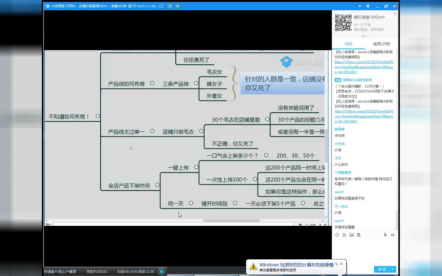Zoom out with the minus button beside 200%
This screenshot has width=442, height=276.
307,224
